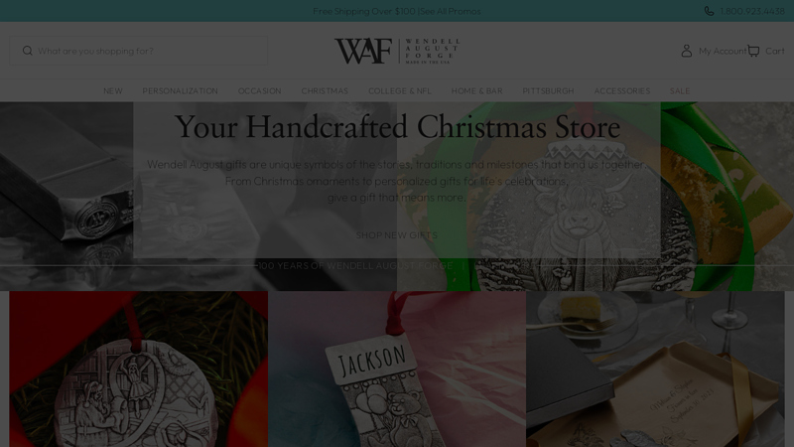This screenshot has width=794, height=447.
Task: Open the ACCESSORIES menu
Action: 622,90
